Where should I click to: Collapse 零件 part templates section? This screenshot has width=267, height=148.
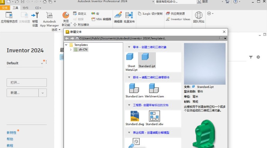(x=129, y=47)
